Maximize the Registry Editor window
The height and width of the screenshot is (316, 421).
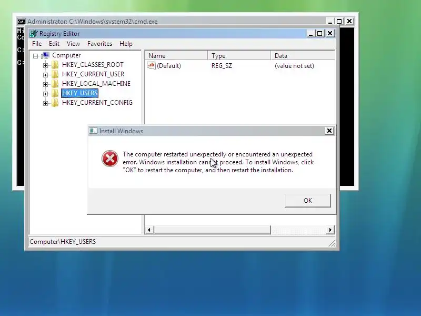click(x=320, y=34)
